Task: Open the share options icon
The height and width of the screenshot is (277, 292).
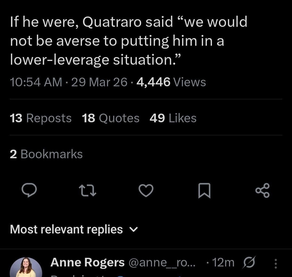Action: (x=263, y=191)
